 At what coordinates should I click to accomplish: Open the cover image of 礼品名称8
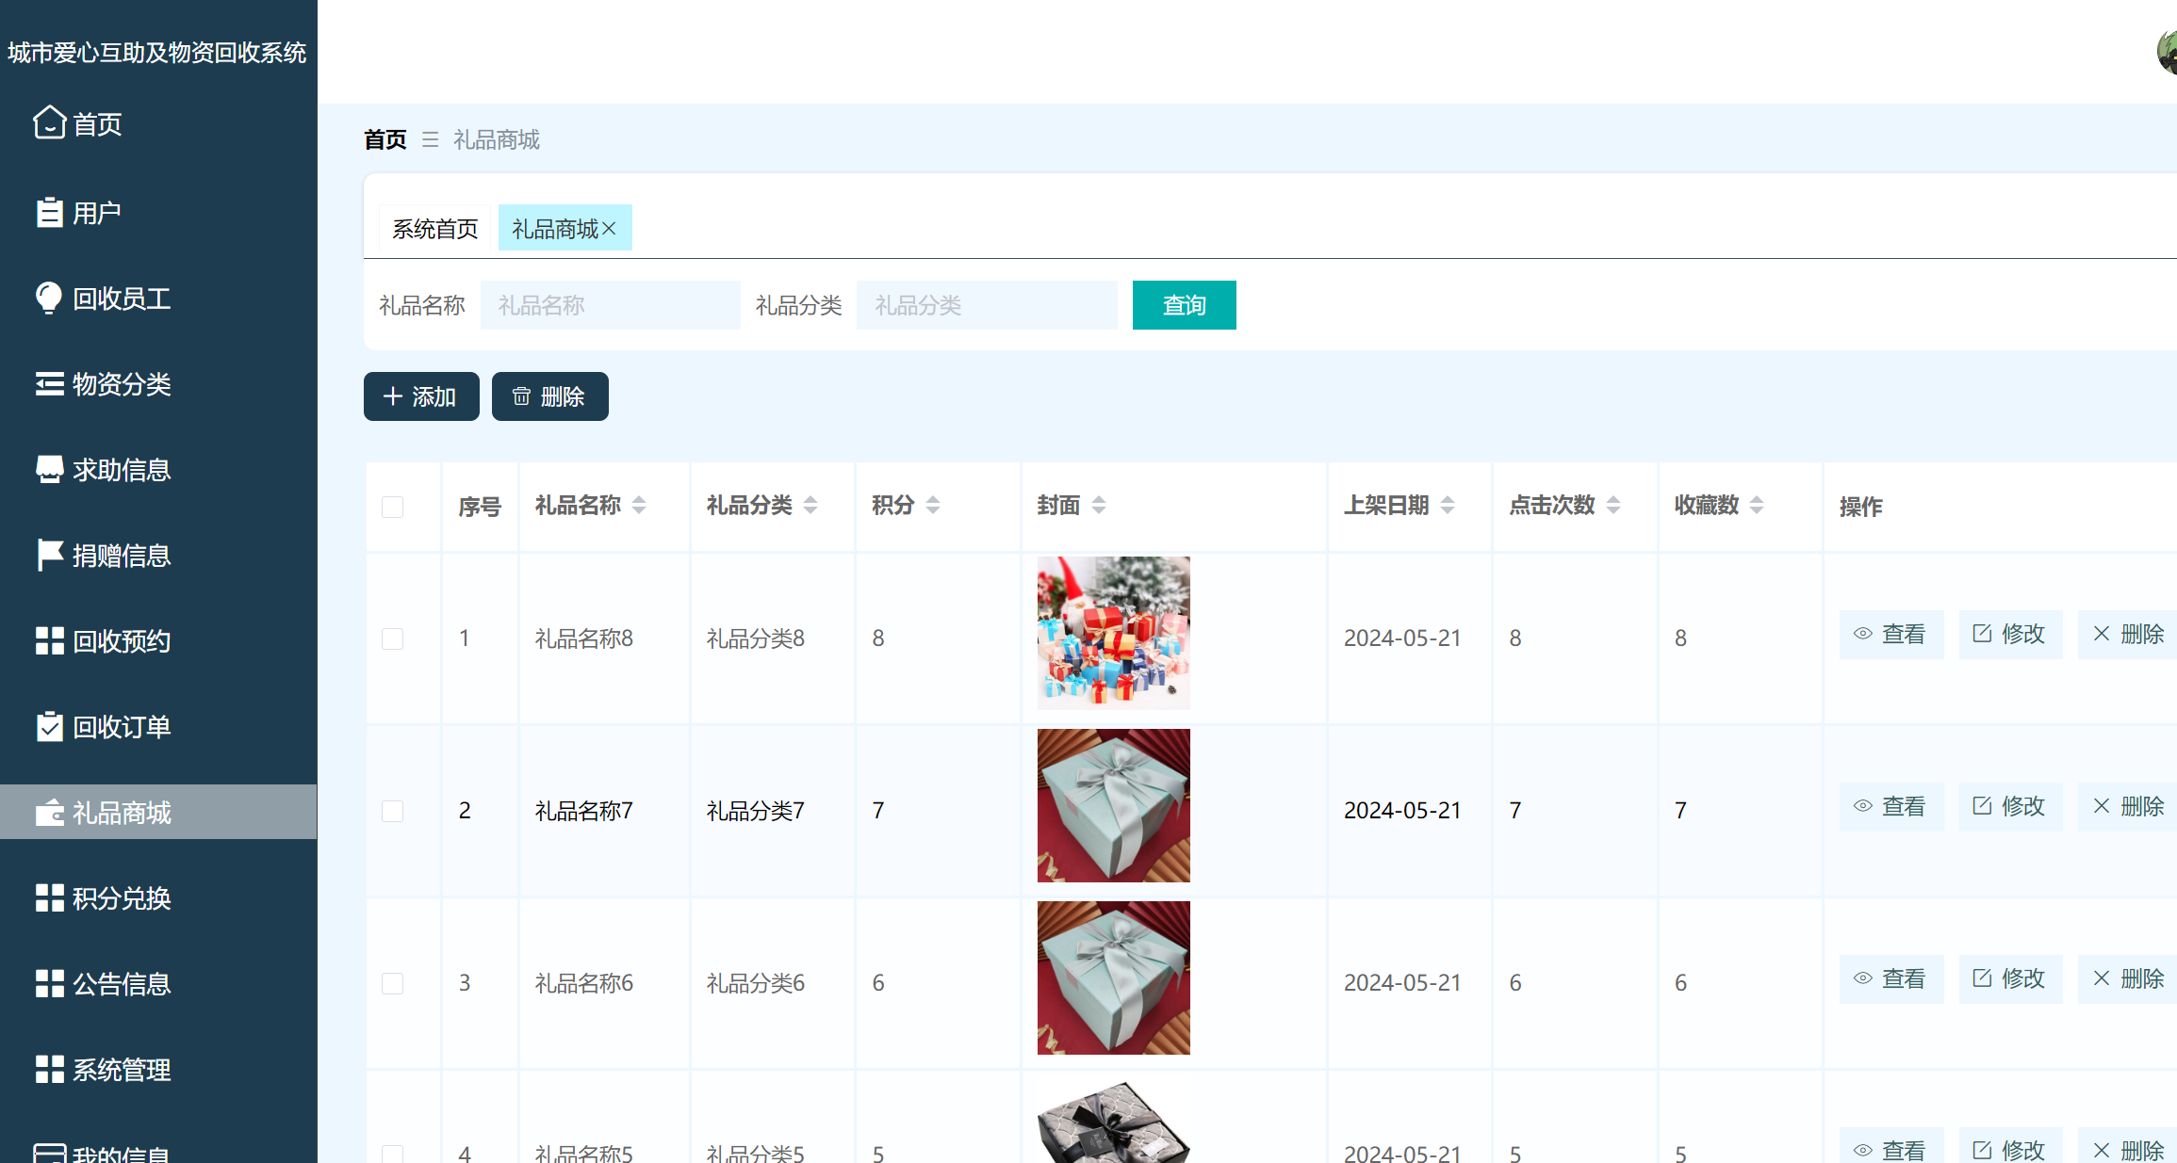coord(1113,633)
